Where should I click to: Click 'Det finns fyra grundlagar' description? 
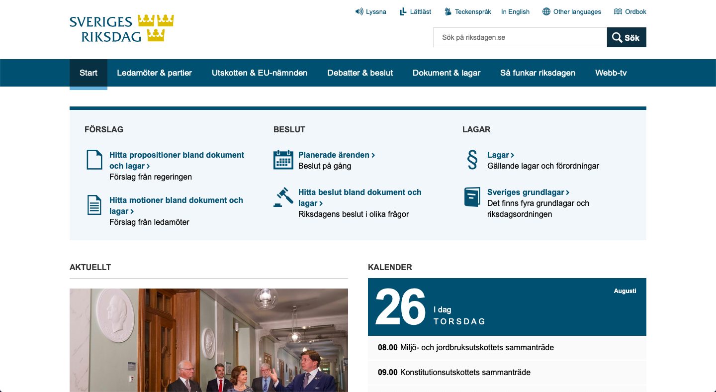click(x=538, y=208)
